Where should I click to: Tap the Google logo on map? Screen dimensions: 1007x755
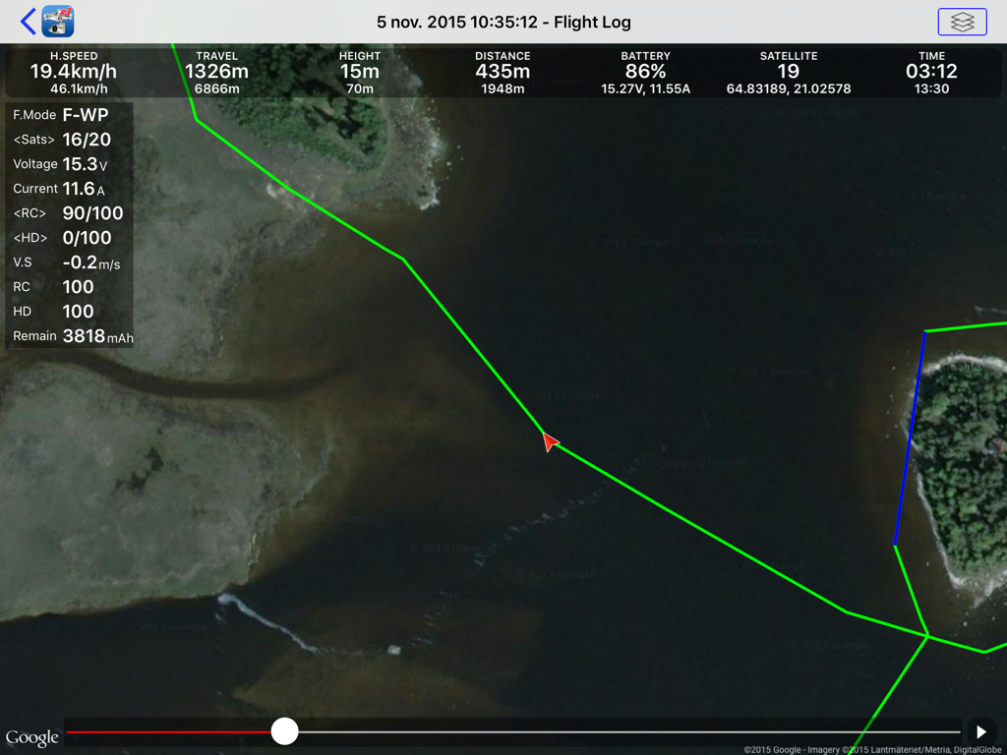click(x=32, y=737)
